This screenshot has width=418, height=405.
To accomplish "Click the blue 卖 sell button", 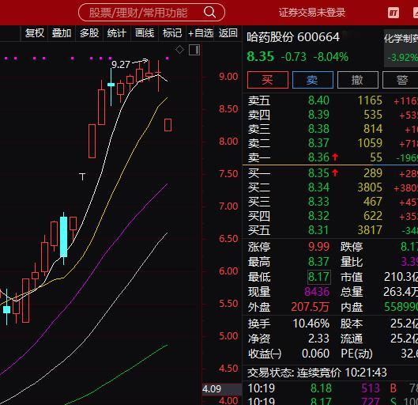I will click(313, 80).
